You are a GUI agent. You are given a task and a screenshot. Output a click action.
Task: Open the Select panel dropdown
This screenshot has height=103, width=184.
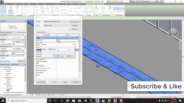[x=3, y=15]
